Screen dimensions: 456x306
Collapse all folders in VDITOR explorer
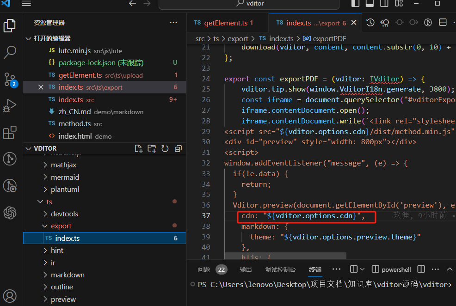click(178, 148)
